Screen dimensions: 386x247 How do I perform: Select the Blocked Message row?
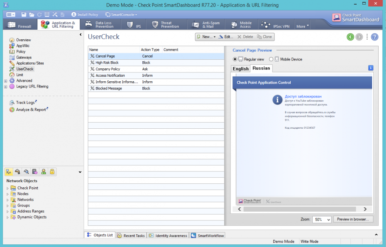pos(156,89)
